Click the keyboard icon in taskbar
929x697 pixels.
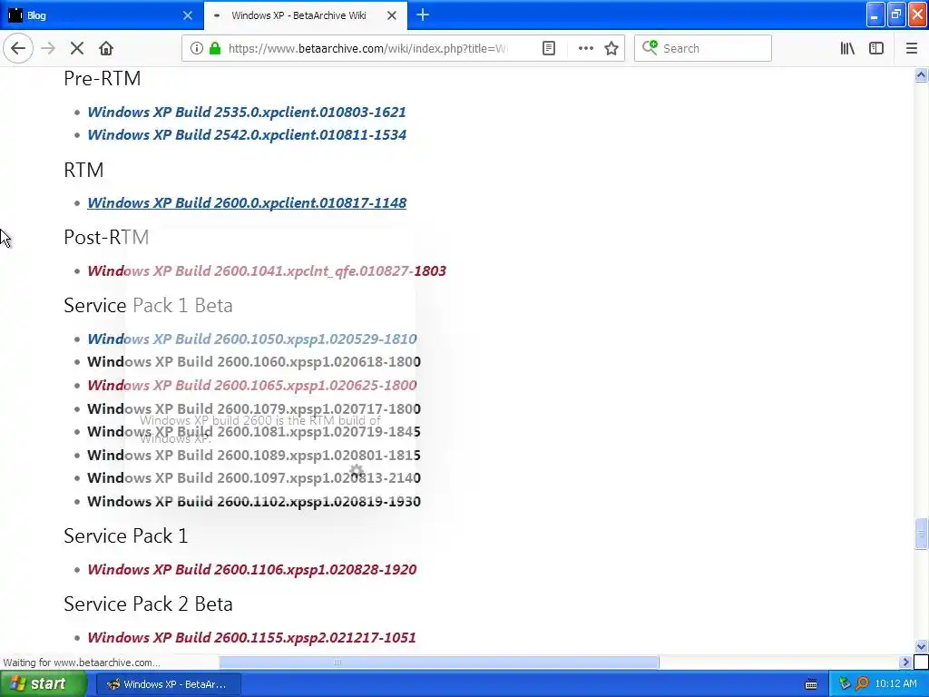point(811,684)
